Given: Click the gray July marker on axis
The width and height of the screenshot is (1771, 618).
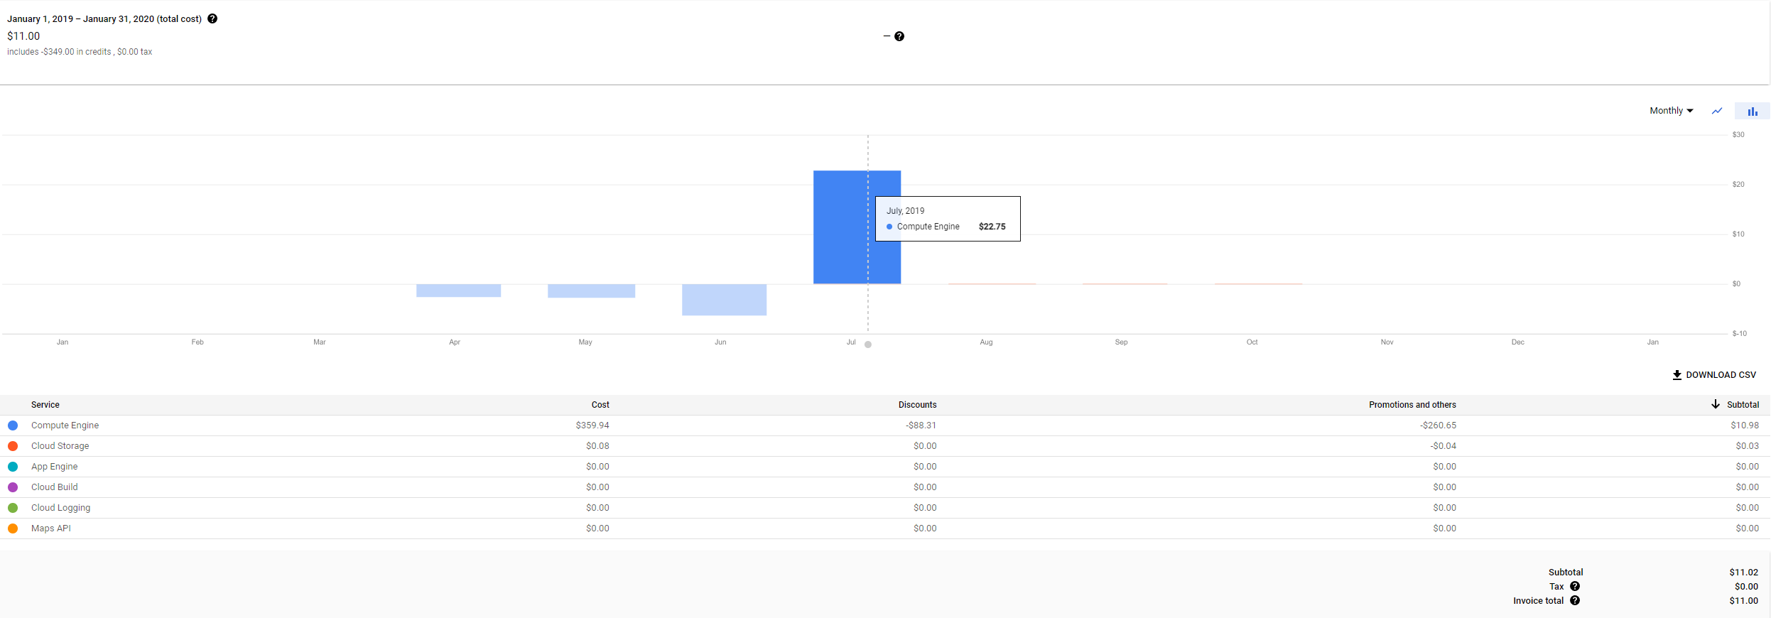Looking at the screenshot, I should tap(868, 345).
